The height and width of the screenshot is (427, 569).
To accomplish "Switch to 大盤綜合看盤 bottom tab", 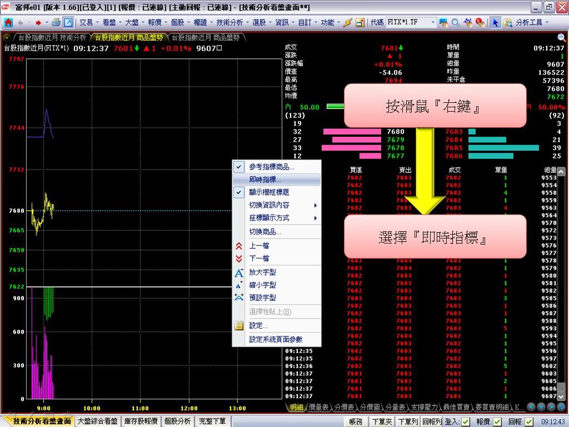I will pos(98,421).
